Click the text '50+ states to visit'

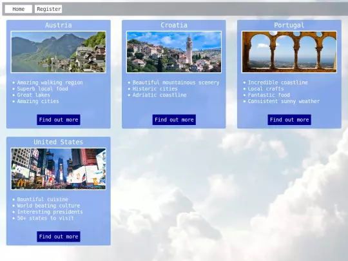coord(46,218)
